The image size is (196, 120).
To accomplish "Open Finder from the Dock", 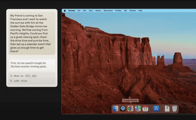I will [x=115, y=108].
